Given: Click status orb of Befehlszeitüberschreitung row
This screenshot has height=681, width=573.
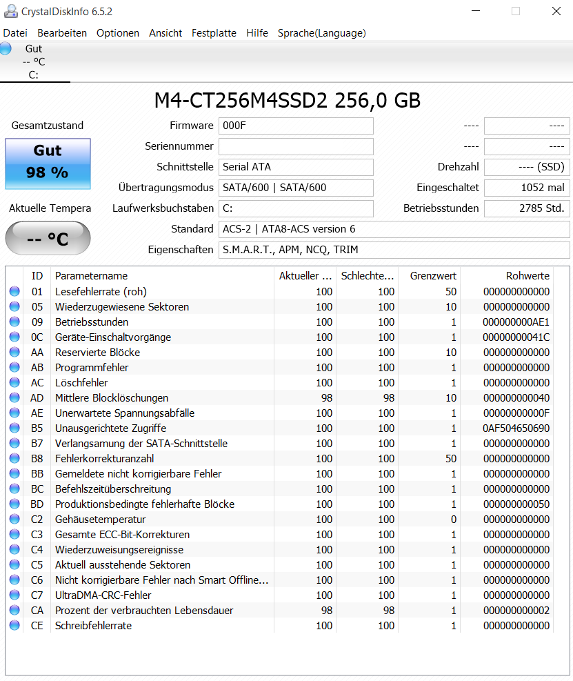Looking at the screenshot, I should [14, 488].
